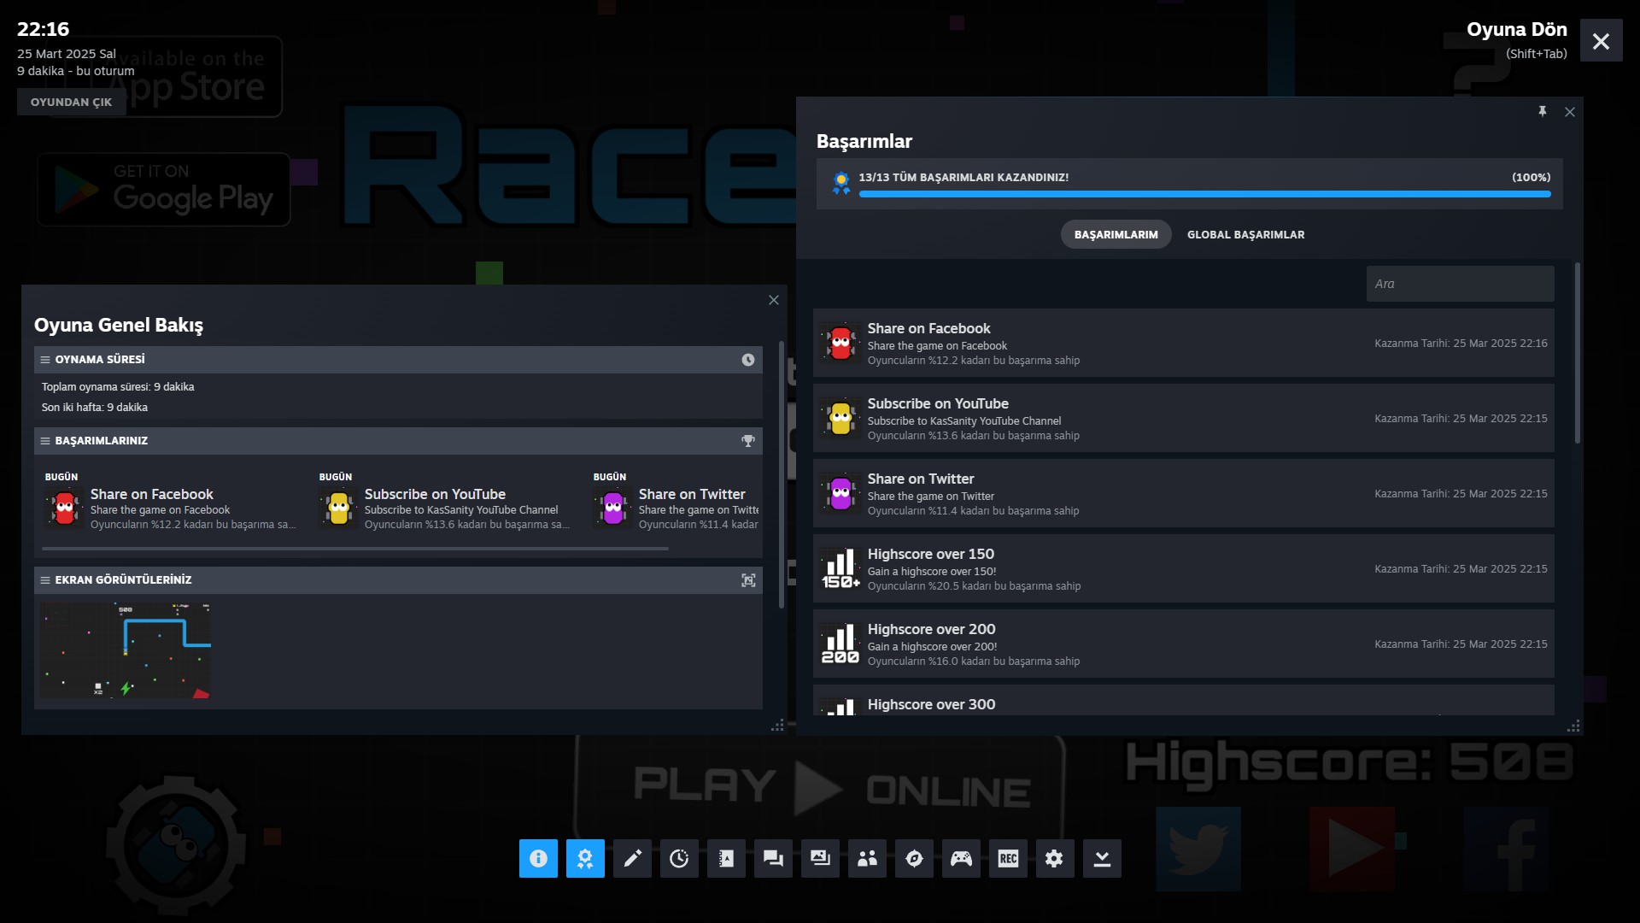The image size is (1640, 923).
Task: Open the Discussions chat bubbles icon
Action: (x=773, y=858)
